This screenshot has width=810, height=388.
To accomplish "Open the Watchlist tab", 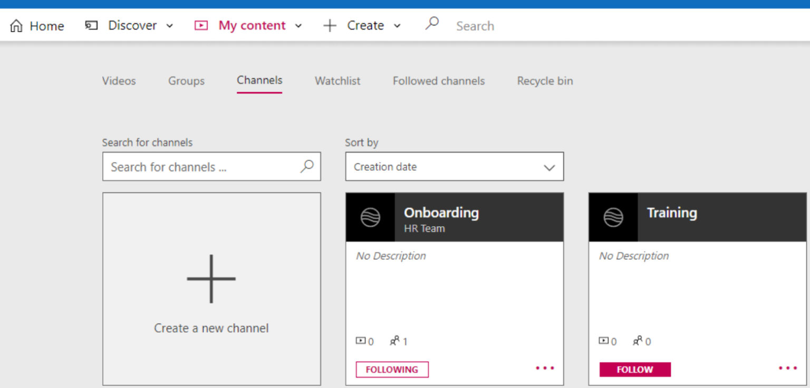I will click(337, 81).
